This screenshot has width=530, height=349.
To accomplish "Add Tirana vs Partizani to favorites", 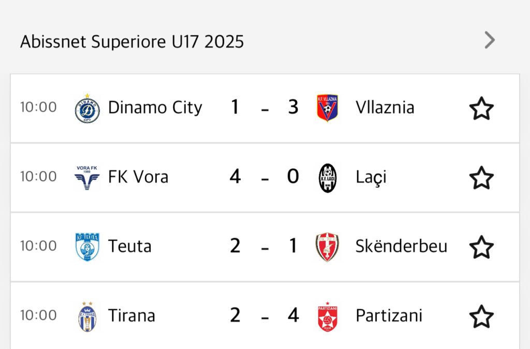I will (x=481, y=316).
